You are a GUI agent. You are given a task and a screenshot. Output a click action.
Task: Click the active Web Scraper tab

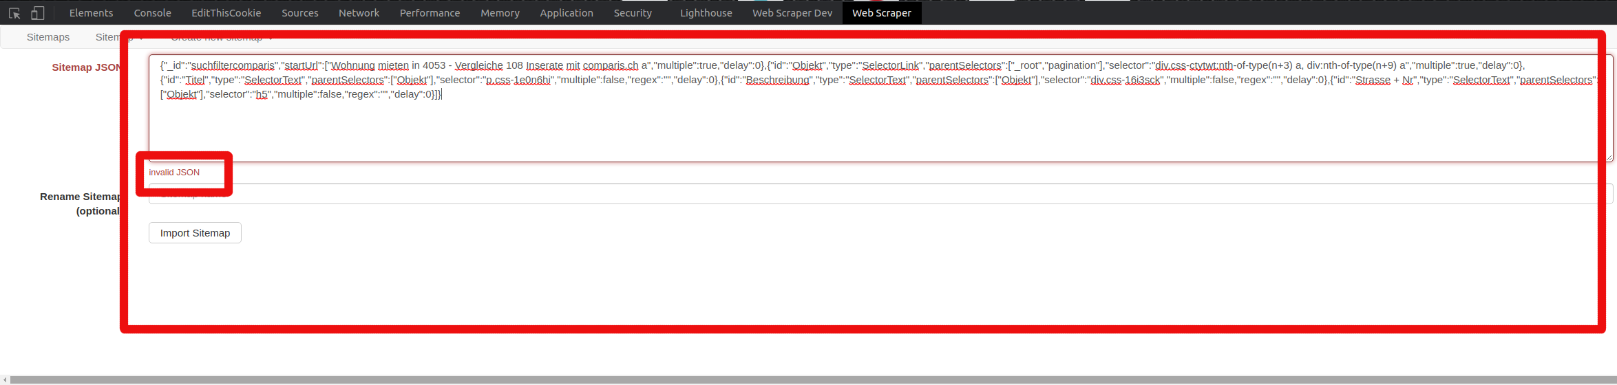pyautogui.click(x=881, y=13)
